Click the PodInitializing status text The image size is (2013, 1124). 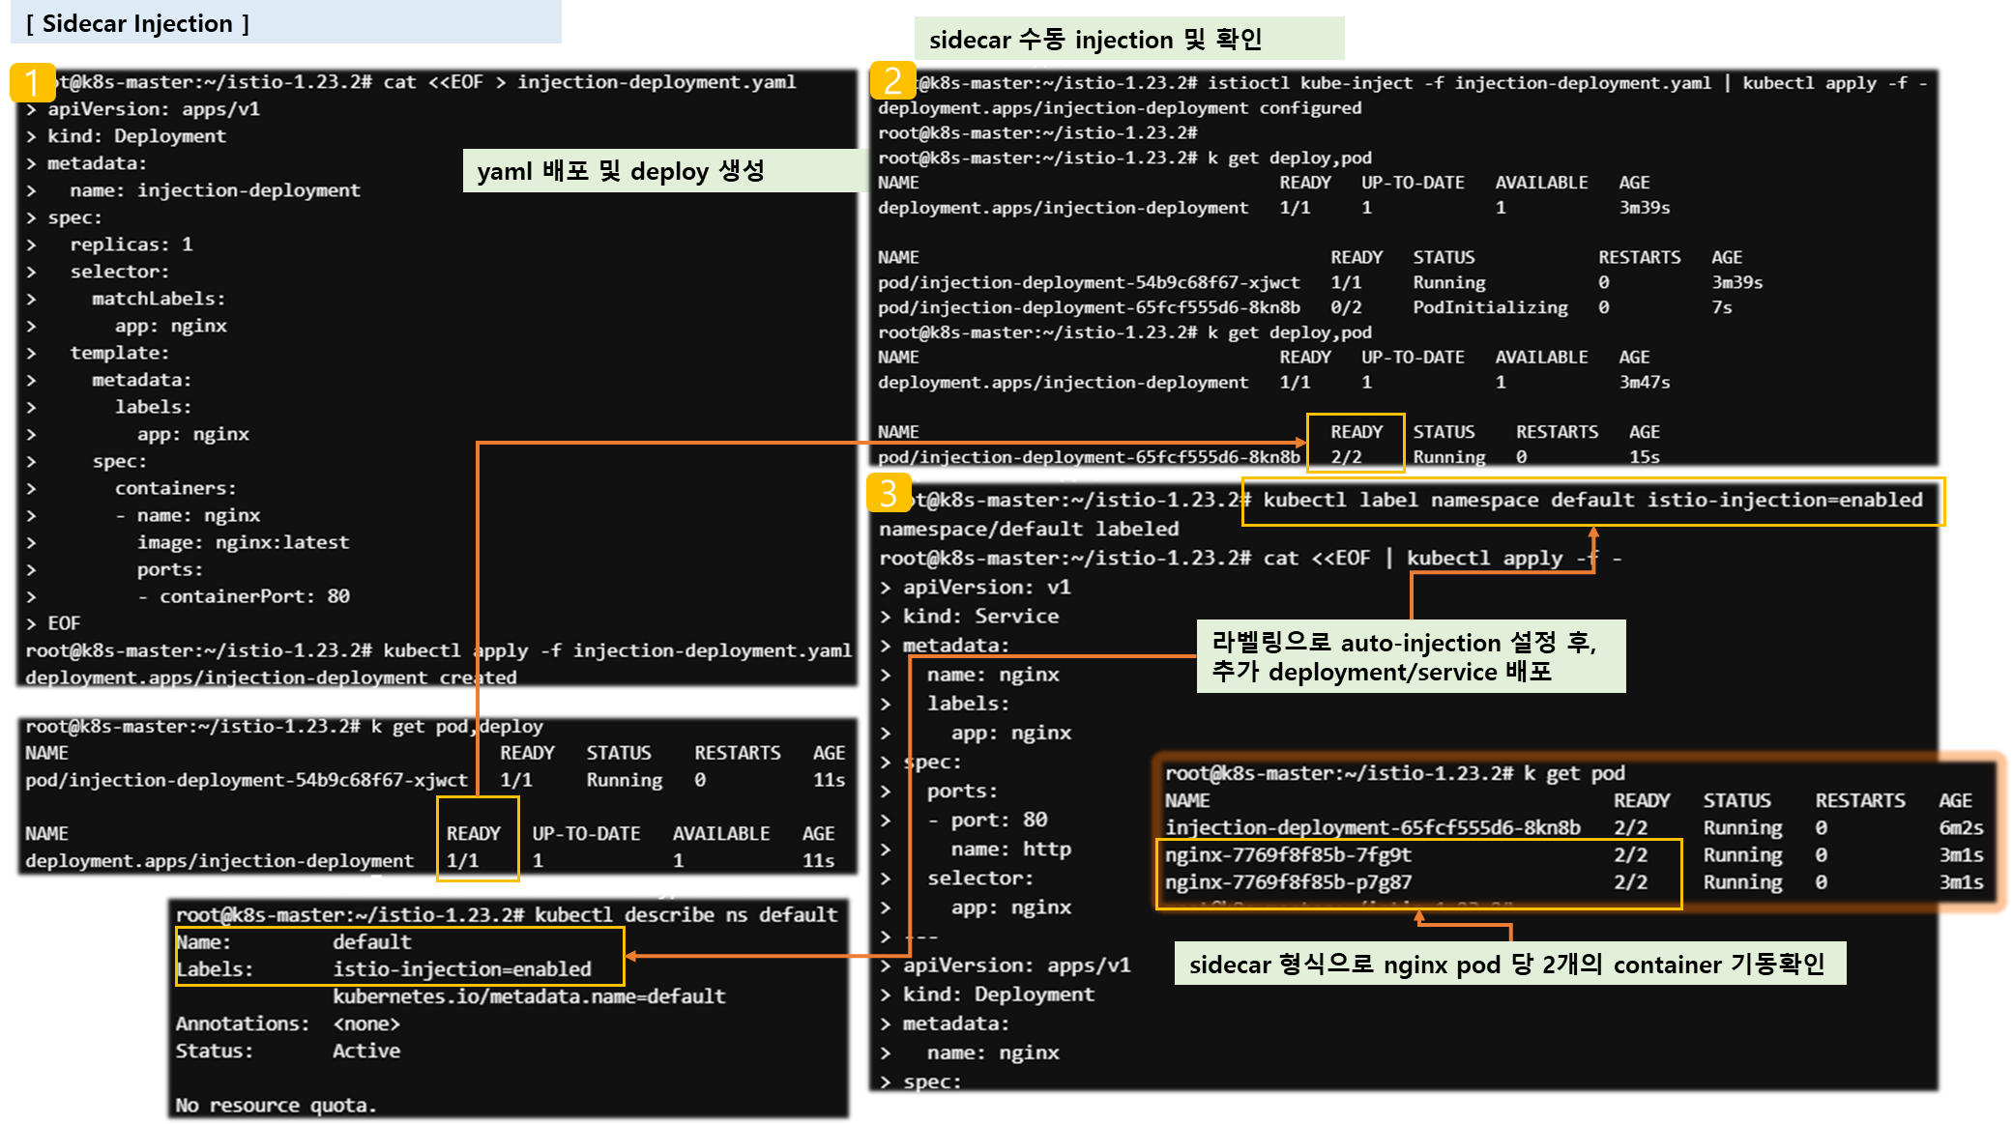[1490, 307]
